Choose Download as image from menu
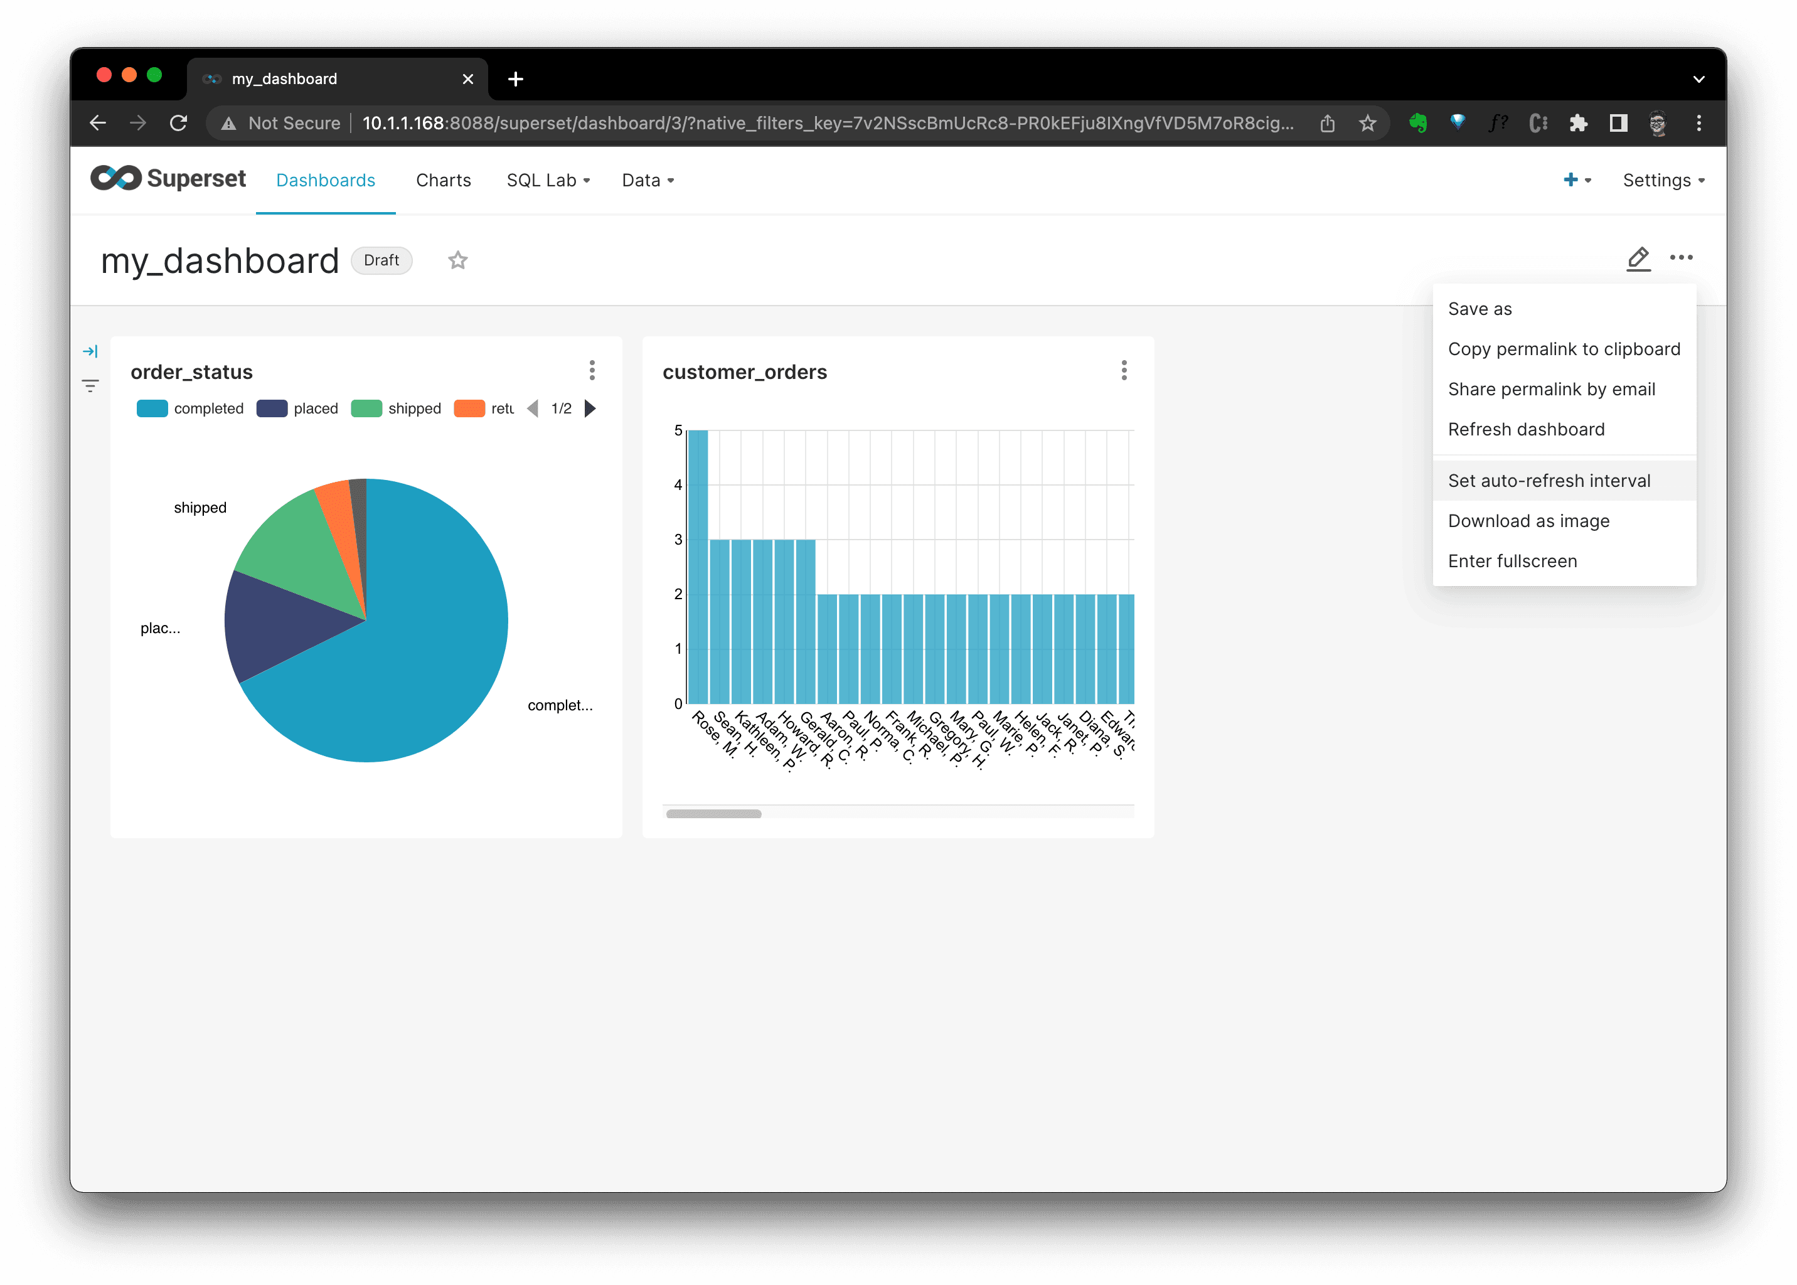Viewport: 1797px width, 1285px height. tap(1528, 521)
